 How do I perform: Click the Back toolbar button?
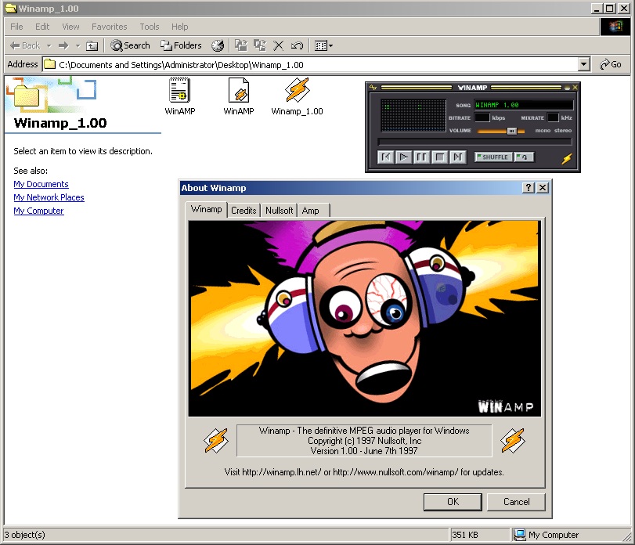tap(25, 45)
